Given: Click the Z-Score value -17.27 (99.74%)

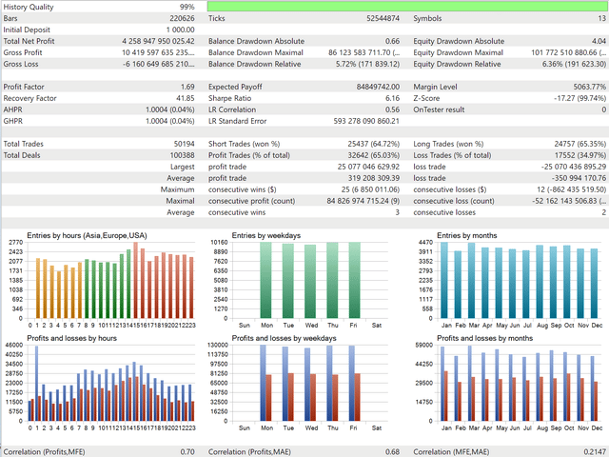Looking at the screenshot, I should (570, 98).
